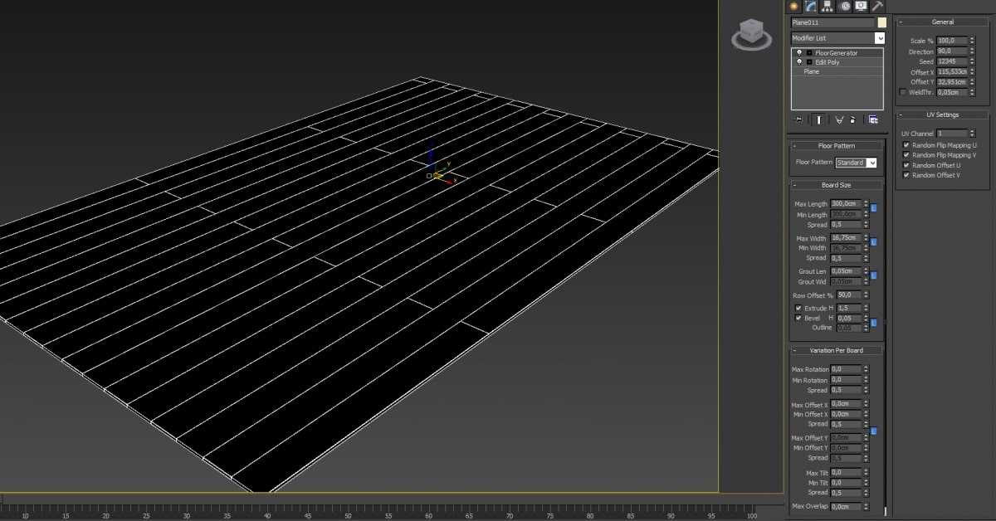Open the Modifier List dropdown
Screen dimensions: 996x521
(880, 38)
